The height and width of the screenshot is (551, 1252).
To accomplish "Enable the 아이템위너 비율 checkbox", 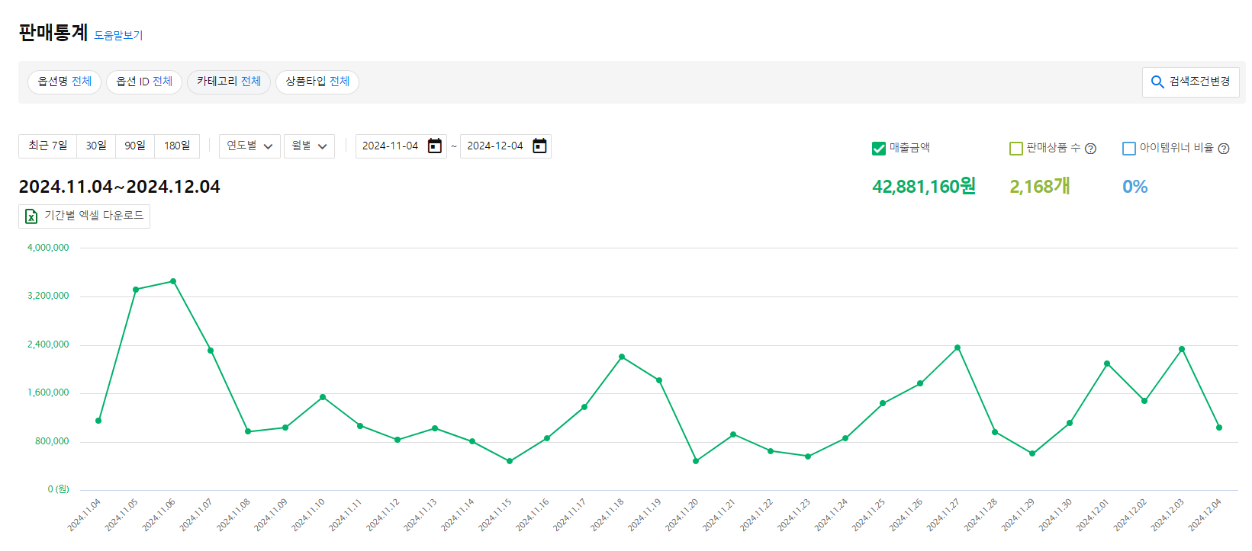I will (1129, 149).
